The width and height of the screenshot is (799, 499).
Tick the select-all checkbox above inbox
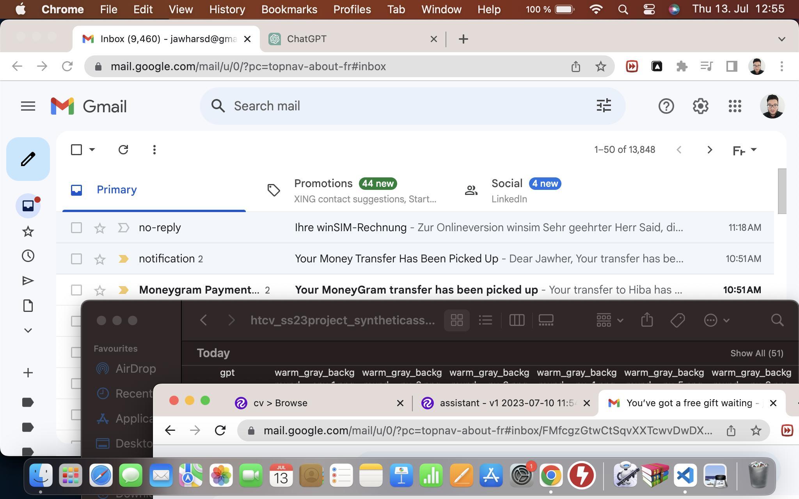point(76,150)
